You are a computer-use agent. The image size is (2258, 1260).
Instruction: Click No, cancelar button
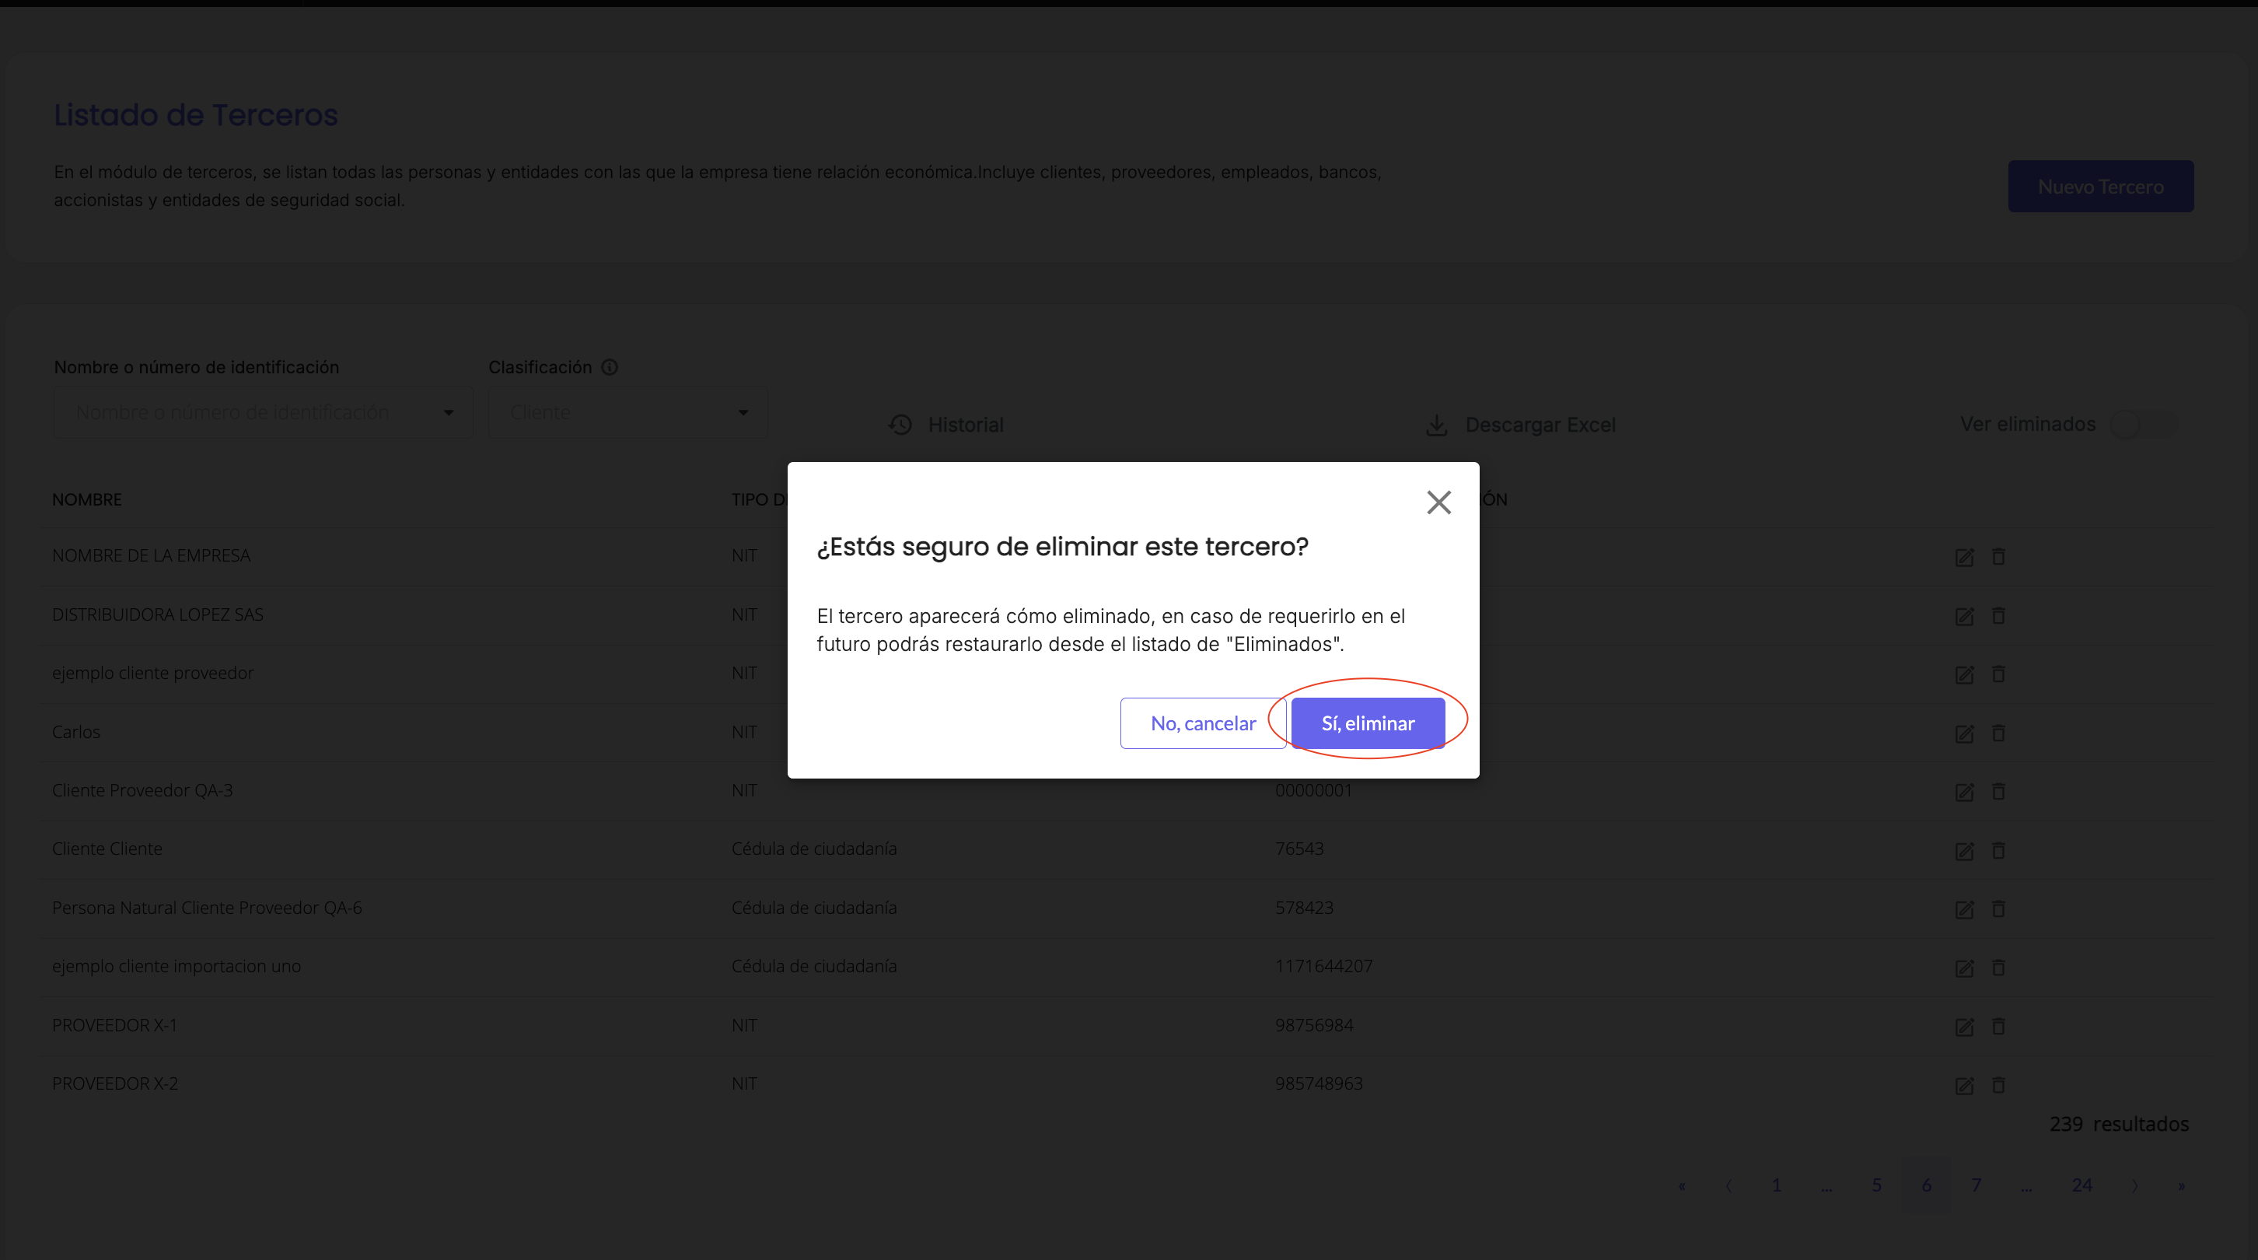point(1203,723)
